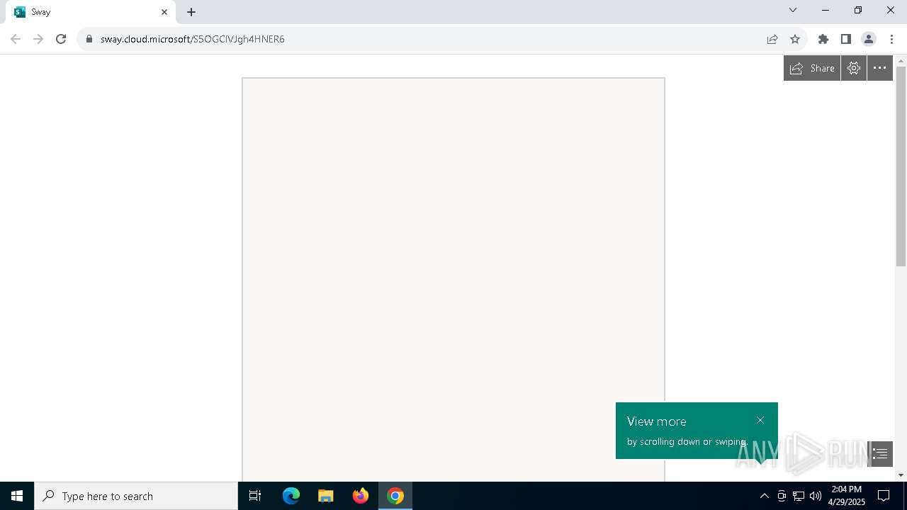Screen dimensions: 907x510
Task: Open the taskbar clock and calendar
Action: [x=847, y=496]
